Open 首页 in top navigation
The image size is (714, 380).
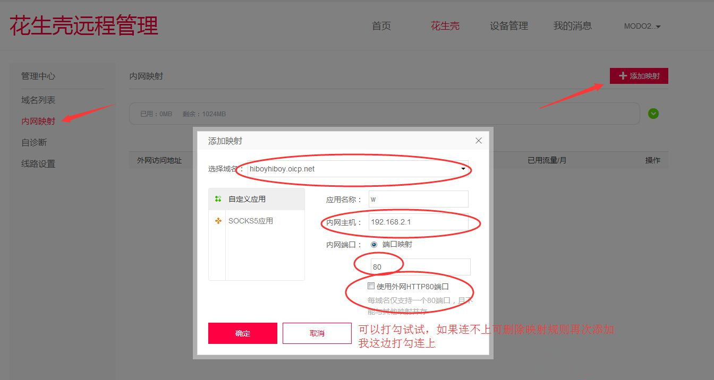381,26
